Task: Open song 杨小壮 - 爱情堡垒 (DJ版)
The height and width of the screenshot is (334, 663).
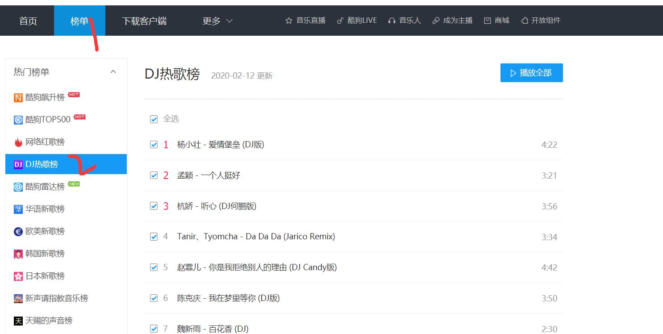Action: pos(221,145)
